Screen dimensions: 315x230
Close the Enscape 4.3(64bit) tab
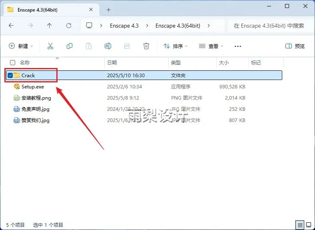[x=91, y=10]
